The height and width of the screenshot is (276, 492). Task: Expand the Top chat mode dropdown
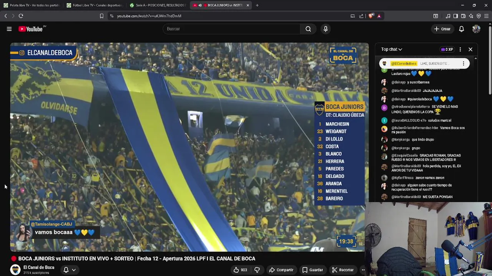tap(392, 49)
